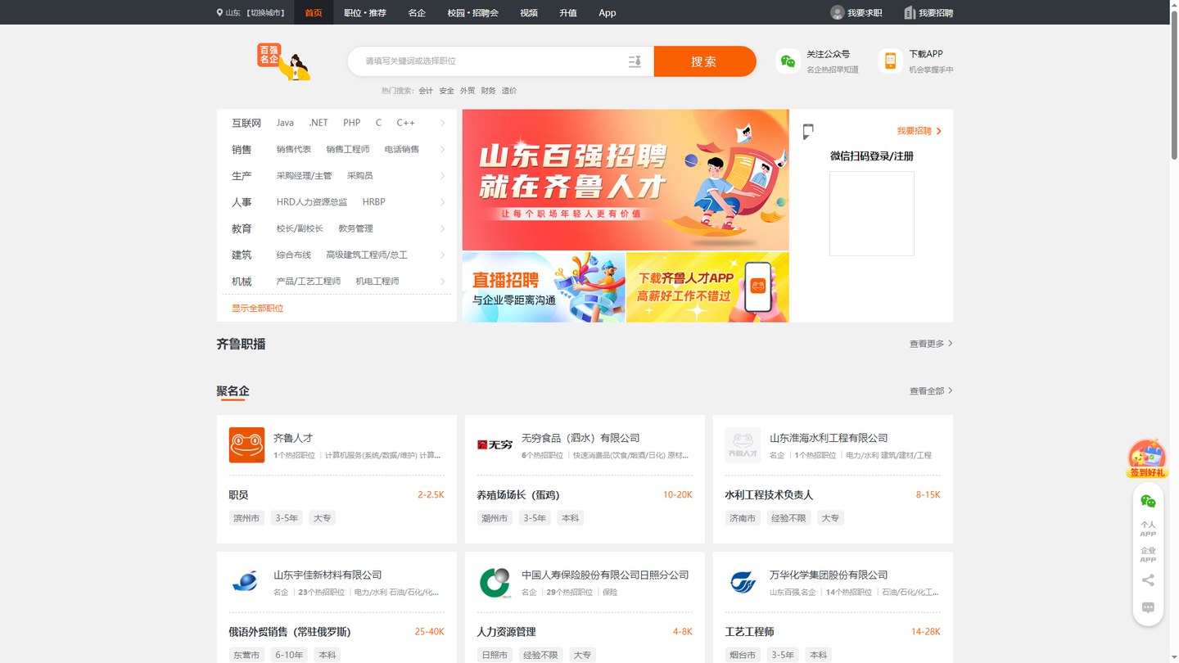This screenshot has height=663, width=1179.
Task: Click the 企业 APP sidebar icon
Action: coord(1148,555)
